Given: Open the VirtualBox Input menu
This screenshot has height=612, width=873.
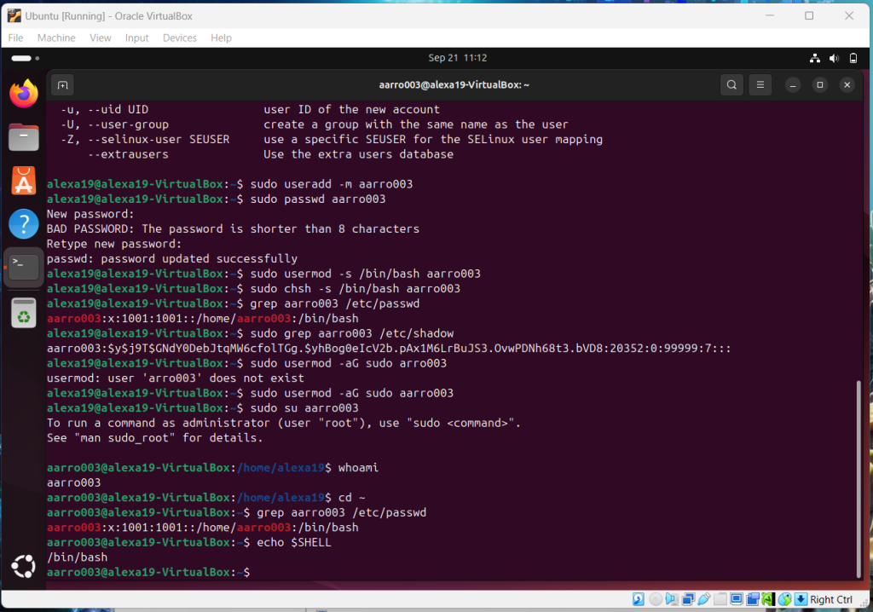Looking at the screenshot, I should pos(136,38).
